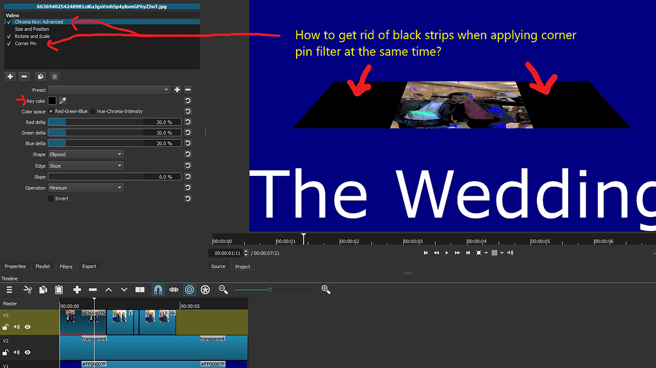Image resolution: width=656 pixels, height=368 pixels.
Task: Mute track V2 with its speaker icon
Action: click(16, 353)
